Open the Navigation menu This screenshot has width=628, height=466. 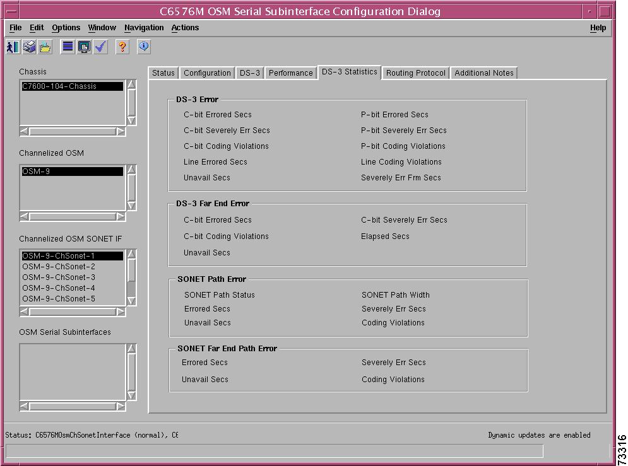coord(144,28)
